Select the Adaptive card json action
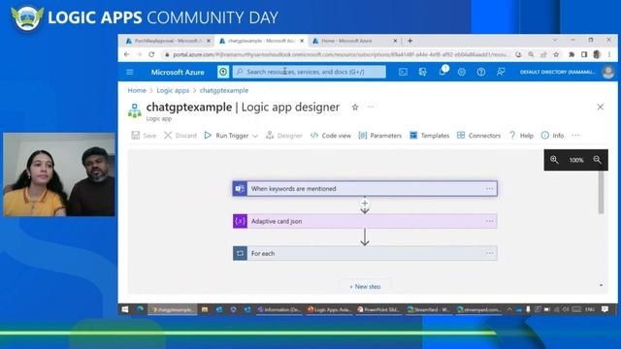 (x=365, y=221)
